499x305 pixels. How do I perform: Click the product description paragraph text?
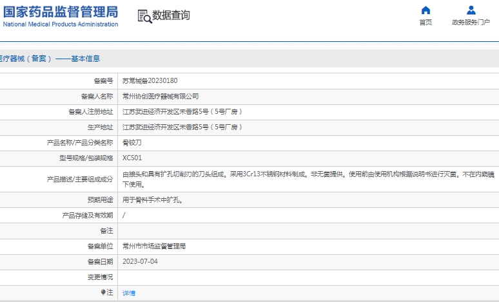pyautogui.click(x=308, y=179)
